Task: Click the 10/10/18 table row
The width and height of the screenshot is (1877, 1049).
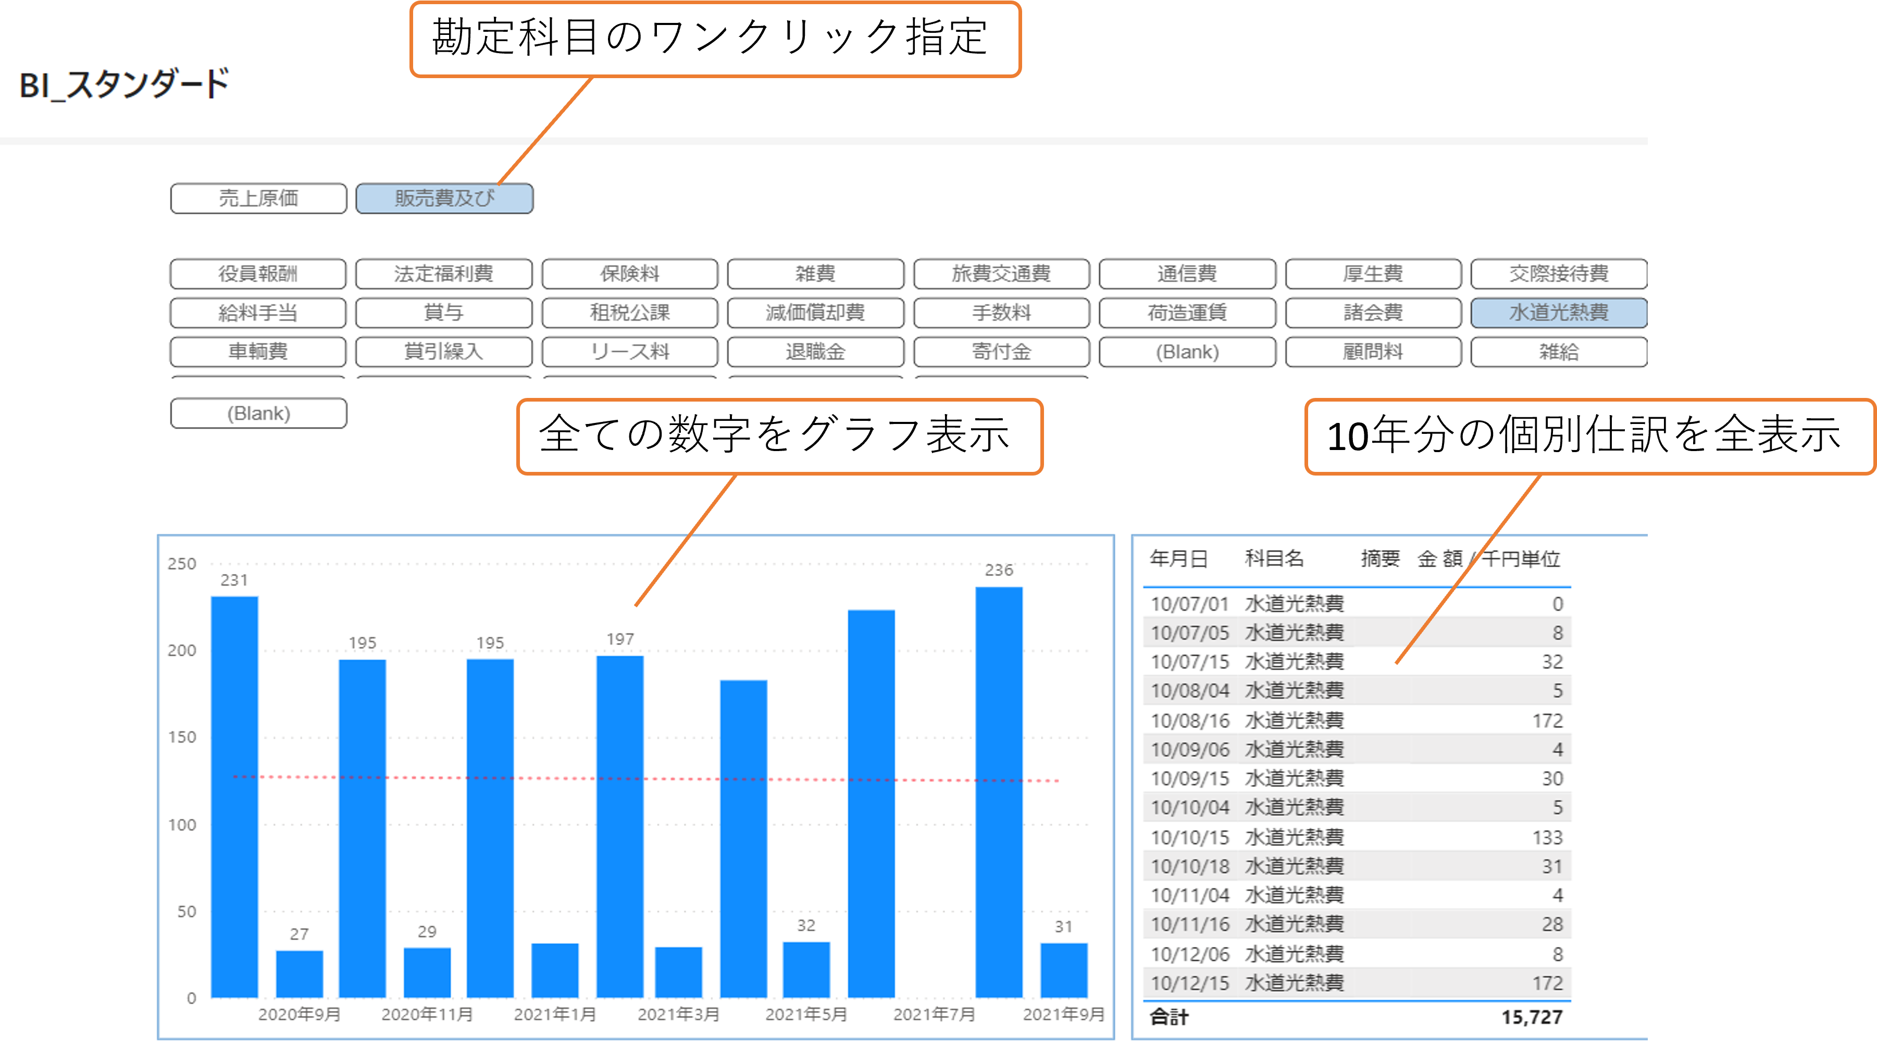Action: [1357, 866]
